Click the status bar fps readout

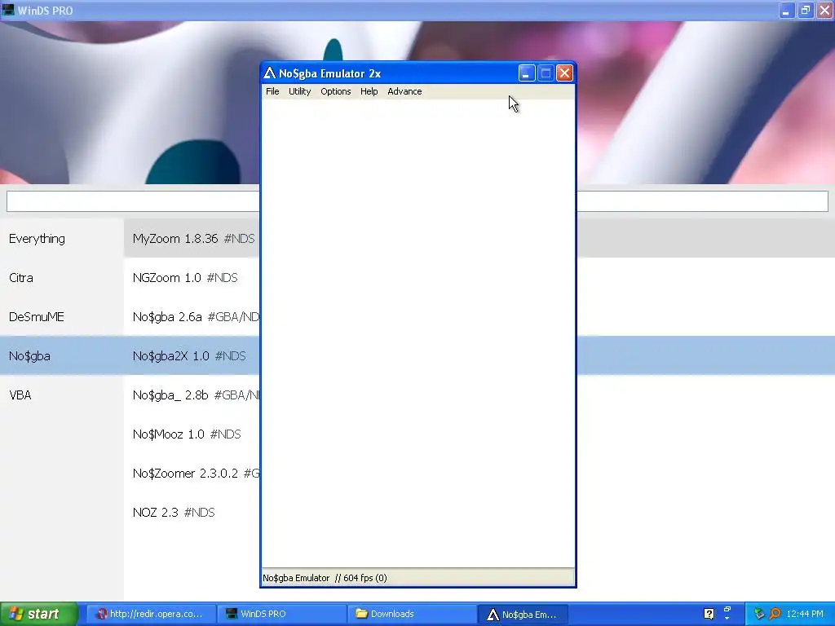[x=360, y=578]
